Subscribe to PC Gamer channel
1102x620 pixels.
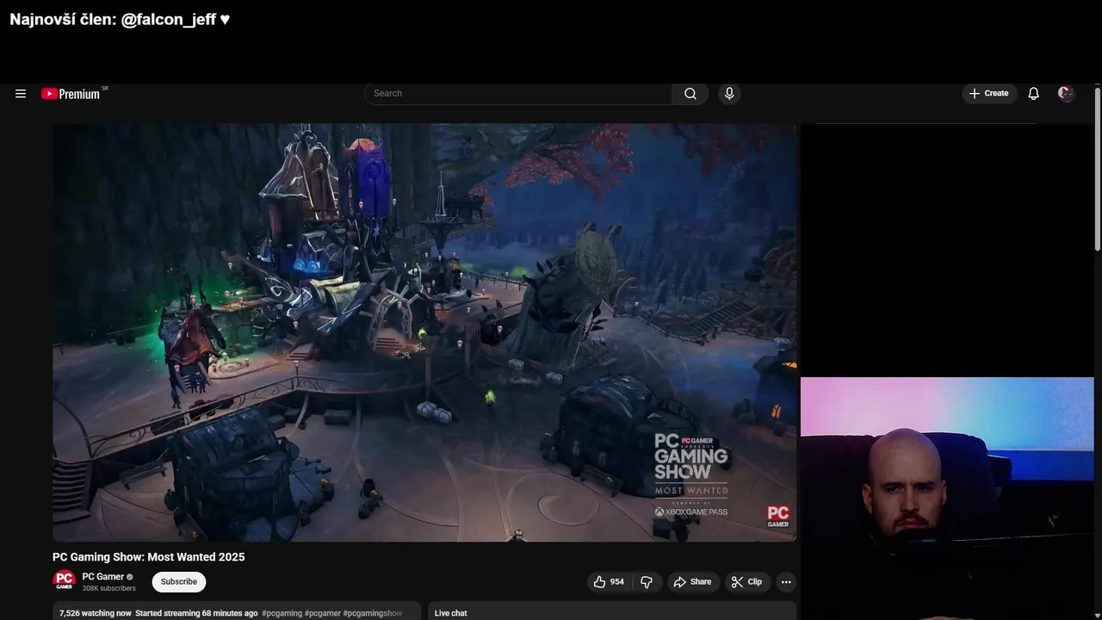click(179, 582)
